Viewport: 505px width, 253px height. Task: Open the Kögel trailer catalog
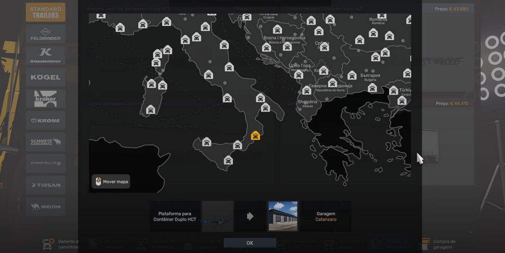pos(45,77)
